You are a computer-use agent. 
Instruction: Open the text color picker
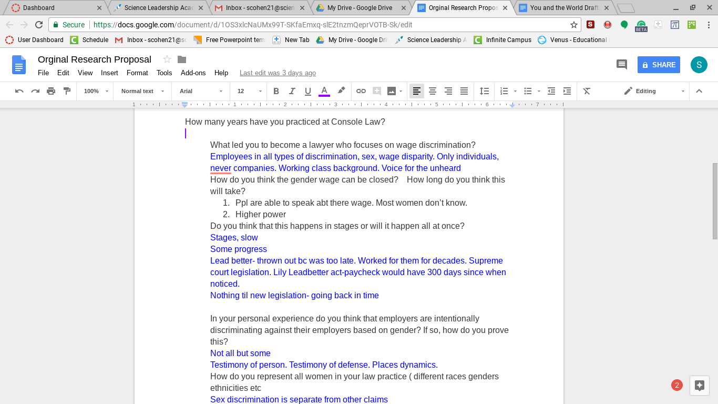click(x=324, y=91)
